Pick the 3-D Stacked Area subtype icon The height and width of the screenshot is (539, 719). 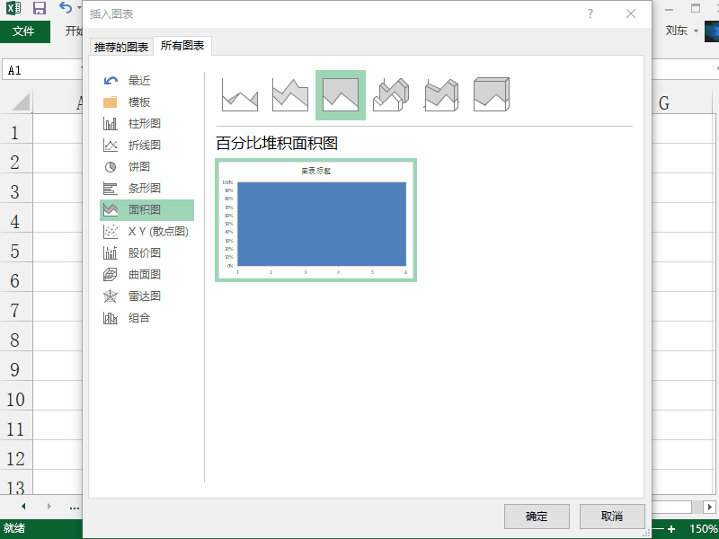(x=441, y=95)
